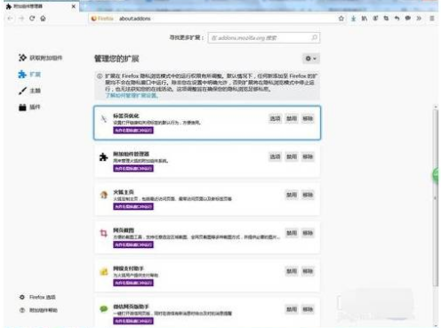The width and height of the screenshot is (441, 328).
Task: Click the browser forward arrow
Action: [21, 19]
